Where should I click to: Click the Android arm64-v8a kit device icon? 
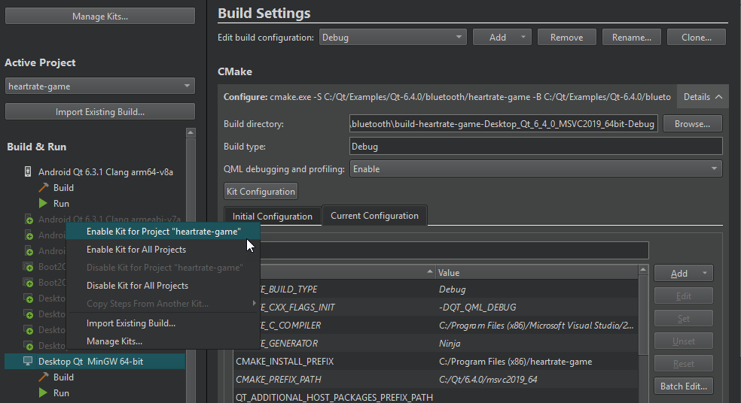(29, 172)
